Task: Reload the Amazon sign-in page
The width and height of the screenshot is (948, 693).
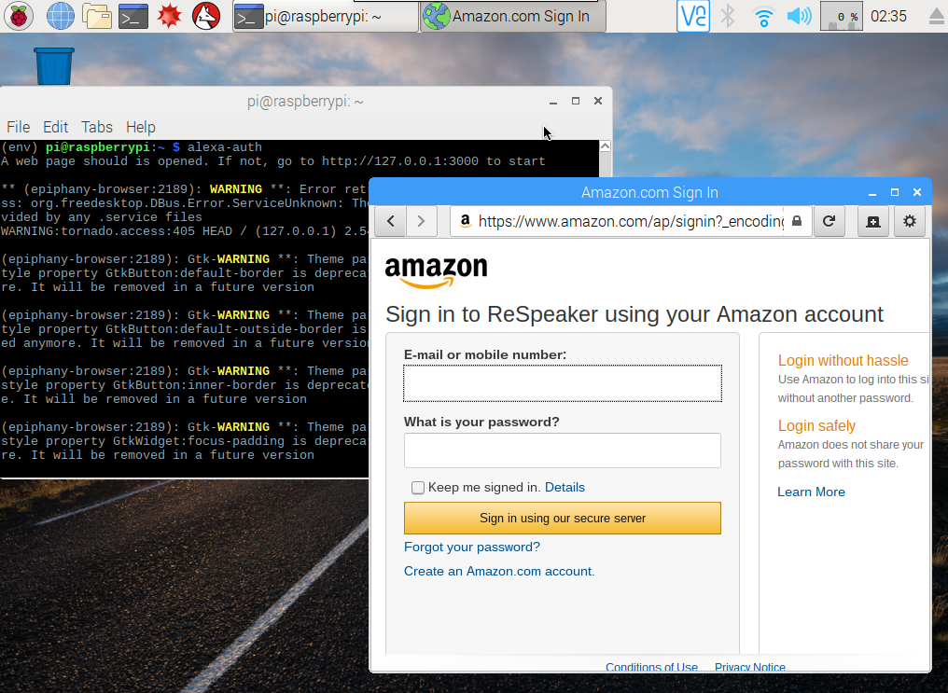Action: pyautogui.click(x=829, y=221)
